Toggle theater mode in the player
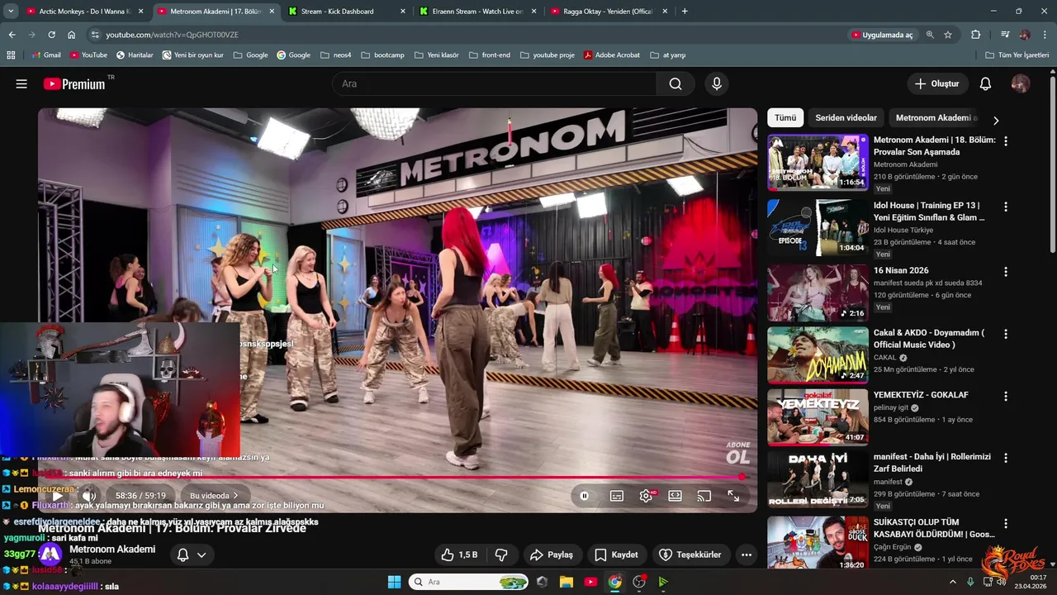The image size is (1057, 595). point(675,496)
